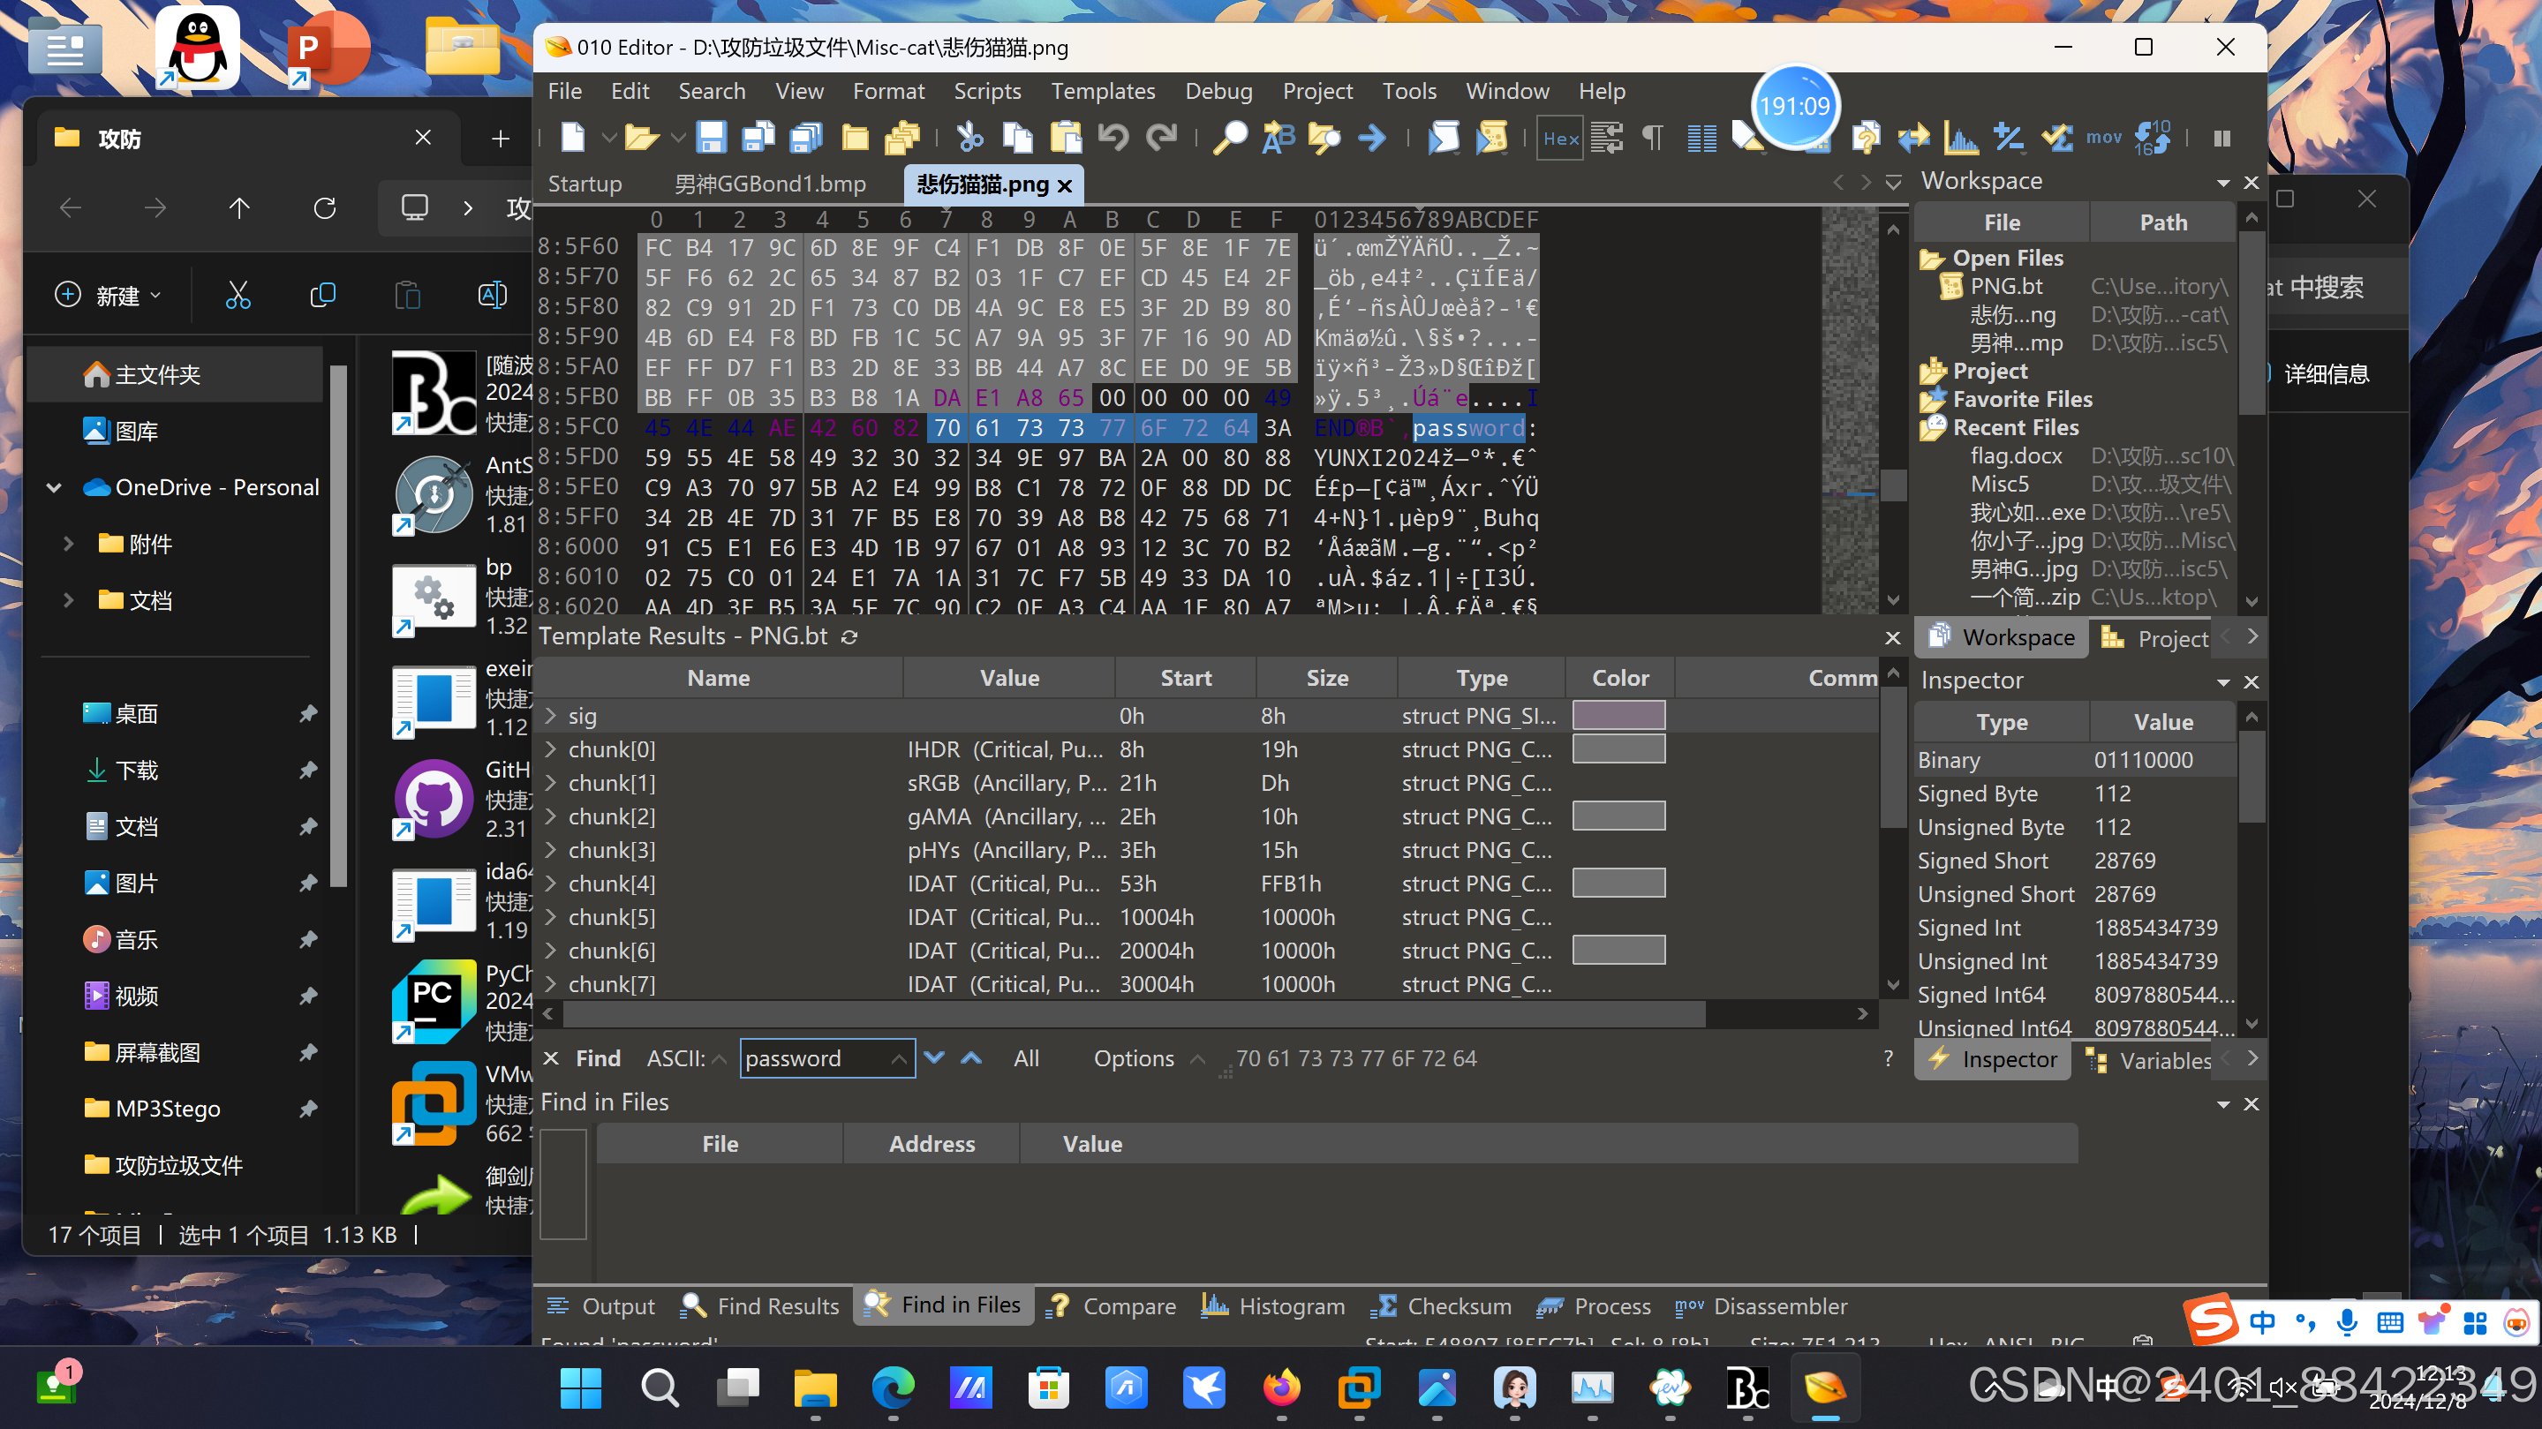The image size is (2542, 1429).
Task: Open the Templates menu
Action: 1102,91
